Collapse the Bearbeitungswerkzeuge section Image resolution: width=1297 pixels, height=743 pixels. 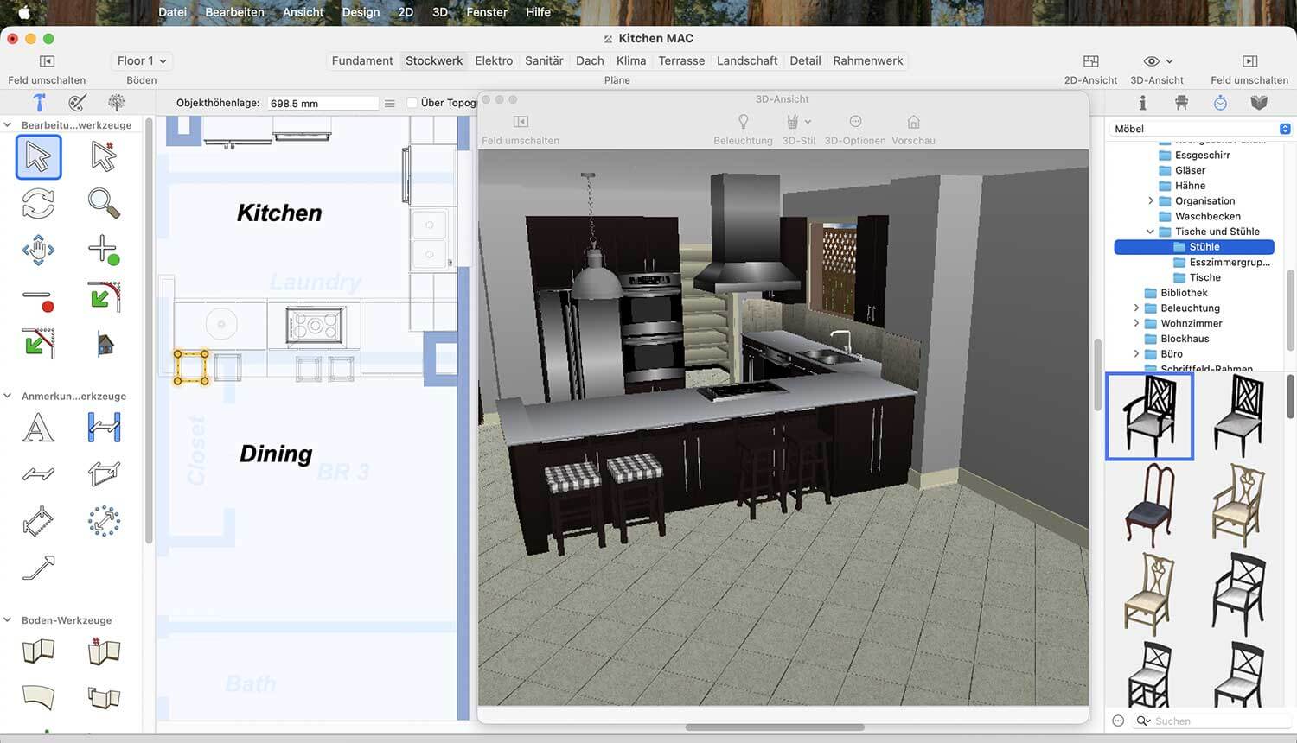[8, 125]
